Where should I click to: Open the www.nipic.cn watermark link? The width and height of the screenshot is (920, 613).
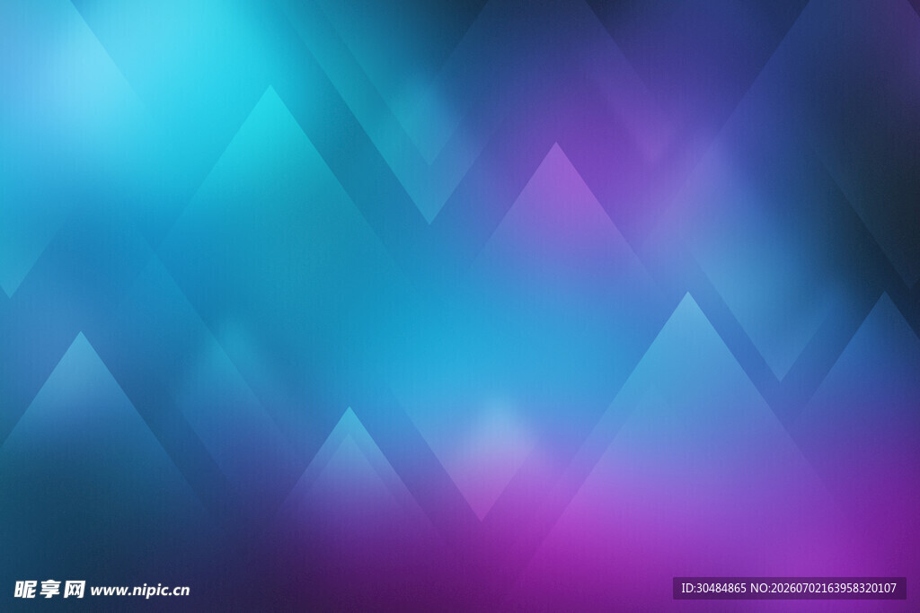click(140, 591)
